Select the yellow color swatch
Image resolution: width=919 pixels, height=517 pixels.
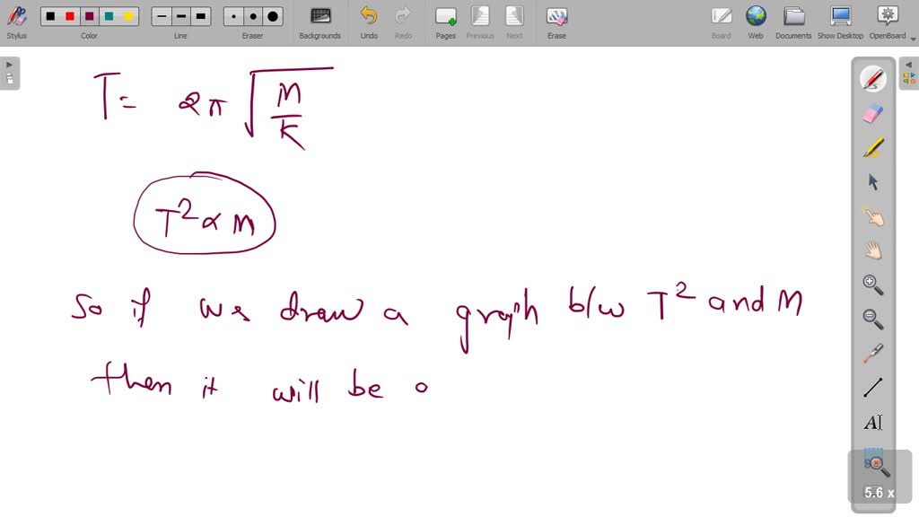(x=127, y=15)
